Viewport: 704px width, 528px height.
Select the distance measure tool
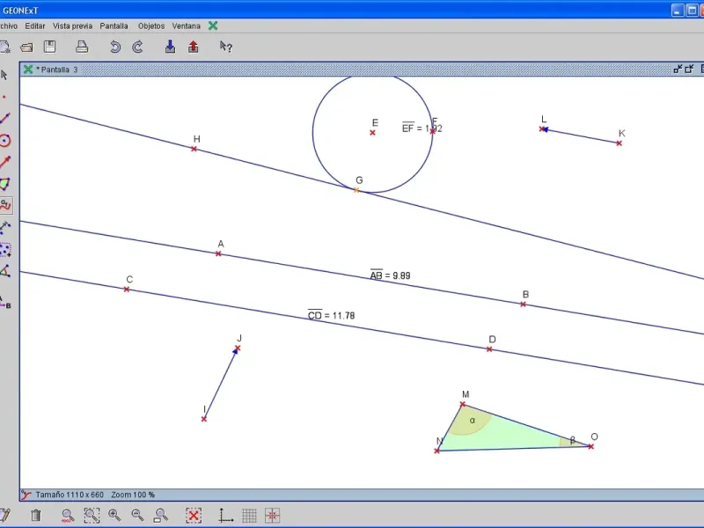point(5,227)
